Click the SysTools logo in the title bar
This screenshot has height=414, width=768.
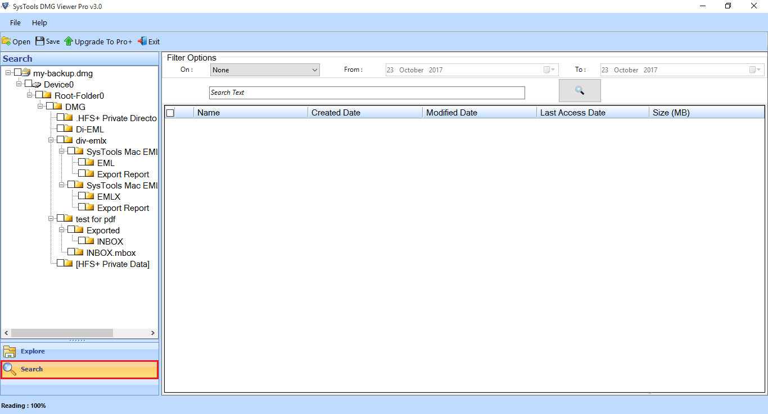[x=6, y=6]
